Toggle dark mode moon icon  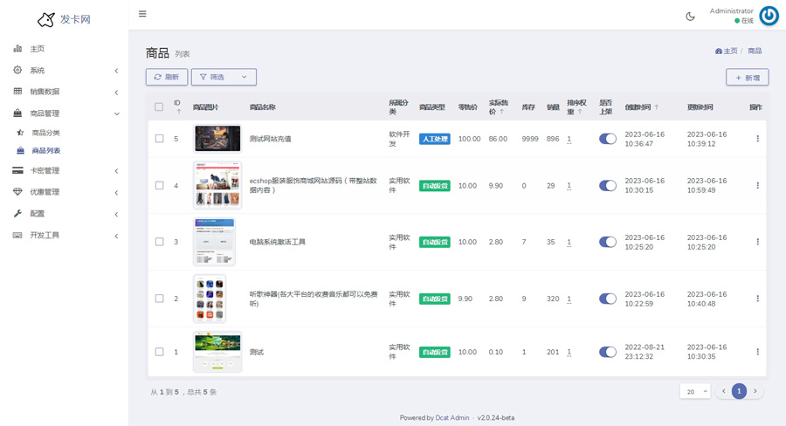[690, 16]
